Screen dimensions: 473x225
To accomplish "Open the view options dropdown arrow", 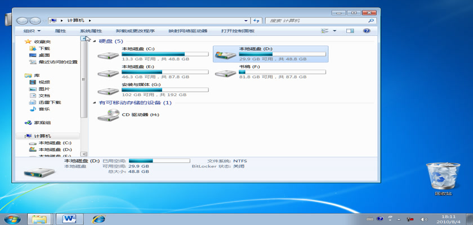I will click(334, 31).
